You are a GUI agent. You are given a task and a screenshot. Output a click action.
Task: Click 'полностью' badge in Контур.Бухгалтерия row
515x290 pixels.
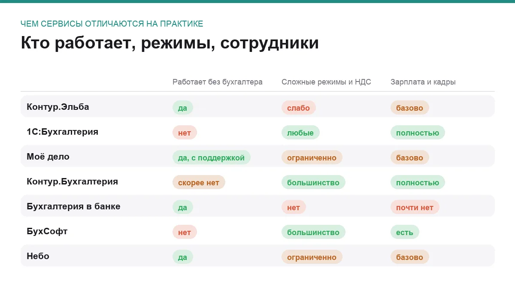pos(418,182)
